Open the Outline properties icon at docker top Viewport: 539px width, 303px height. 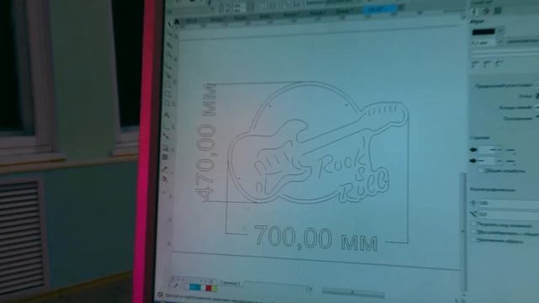(475, 11)
